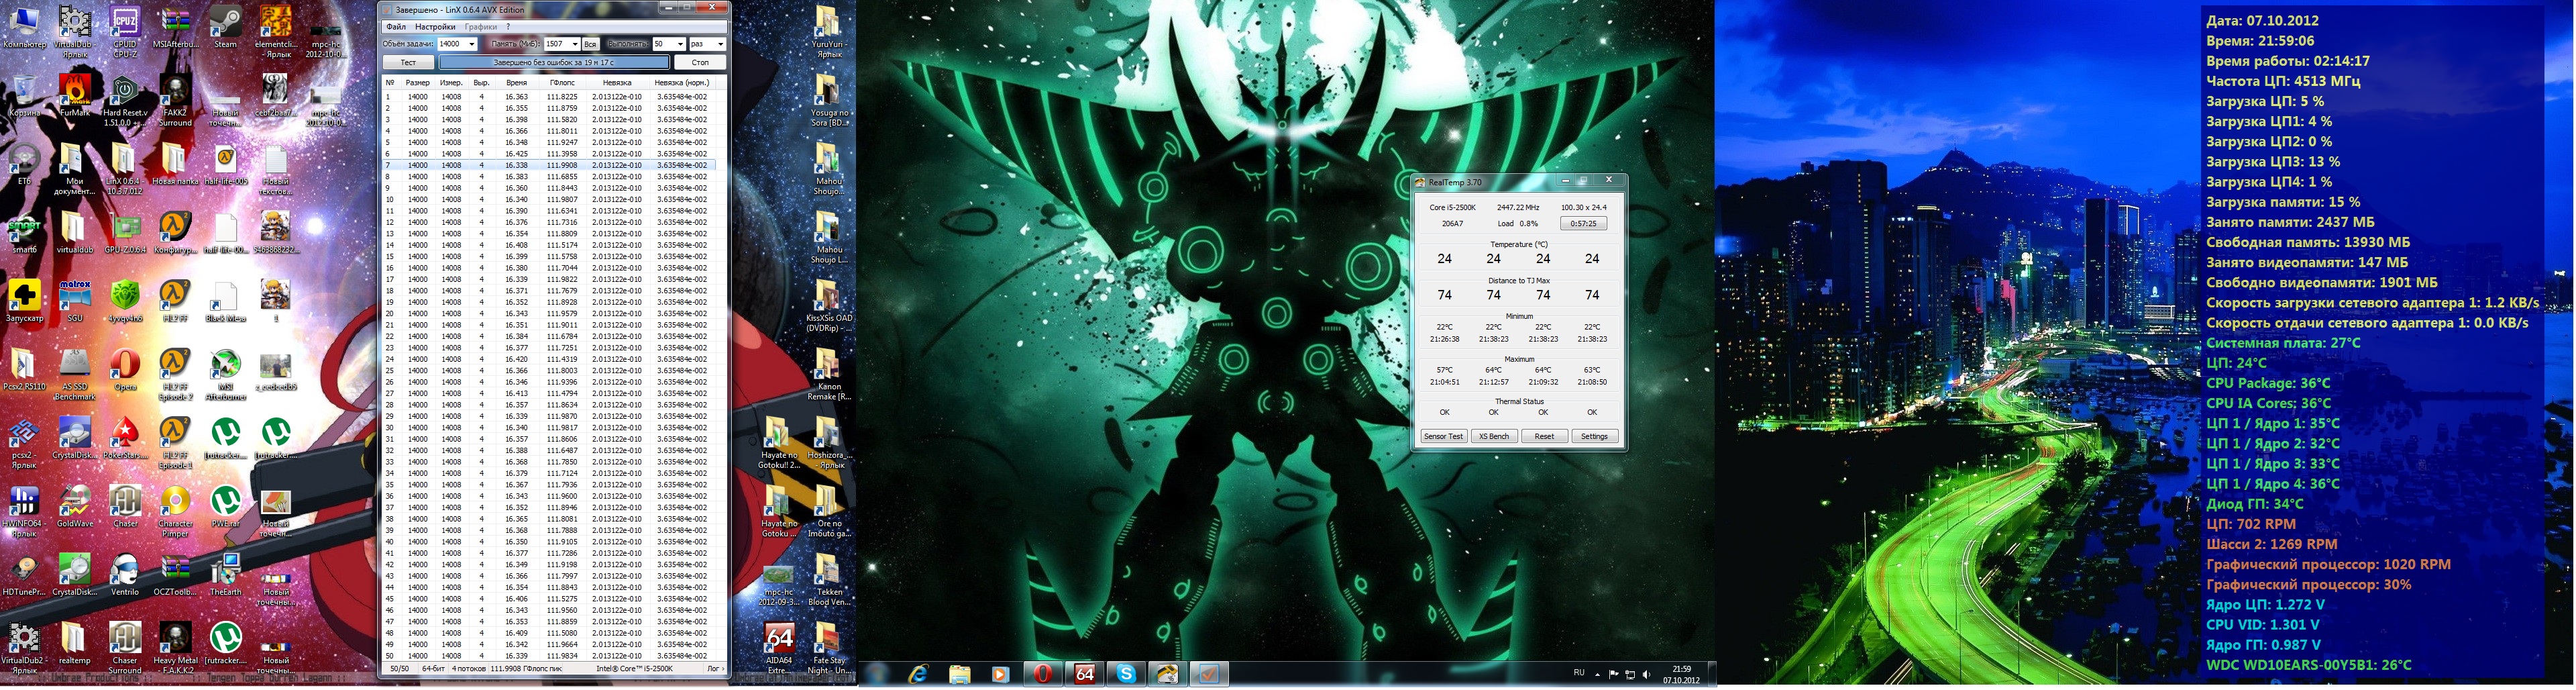Image resolution: width=2576 pixels, height=690 pixels.
Task: Click the ГФлопс column header
Action: 562,82
